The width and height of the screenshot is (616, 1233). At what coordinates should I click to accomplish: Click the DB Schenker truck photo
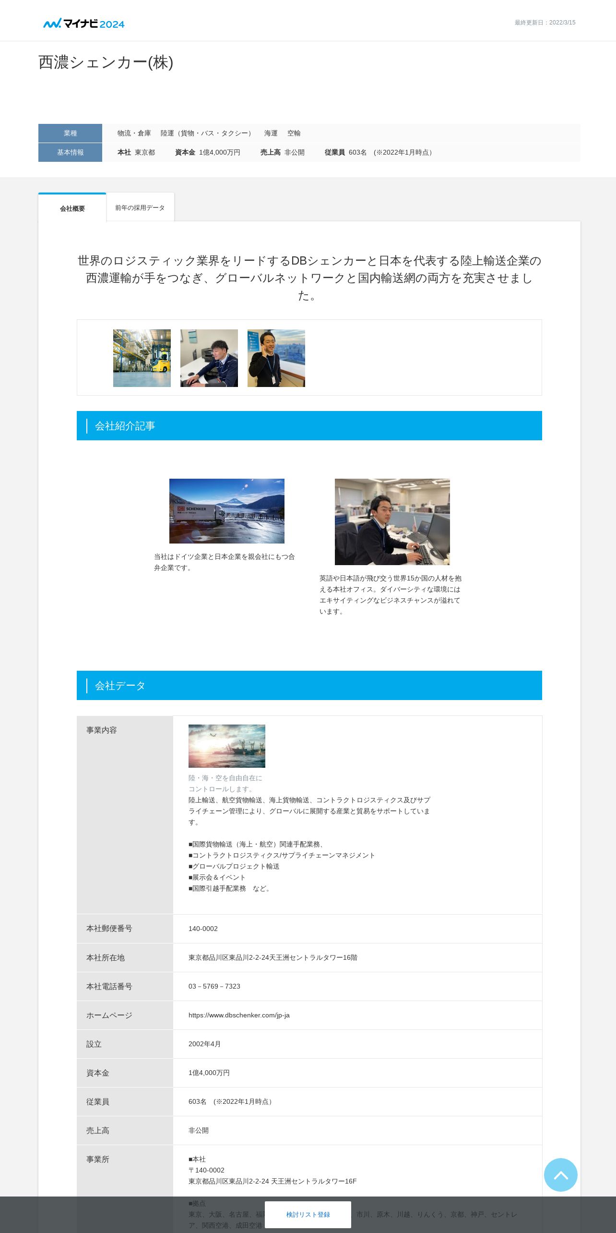pyautogui.click(x=227, y=511)
